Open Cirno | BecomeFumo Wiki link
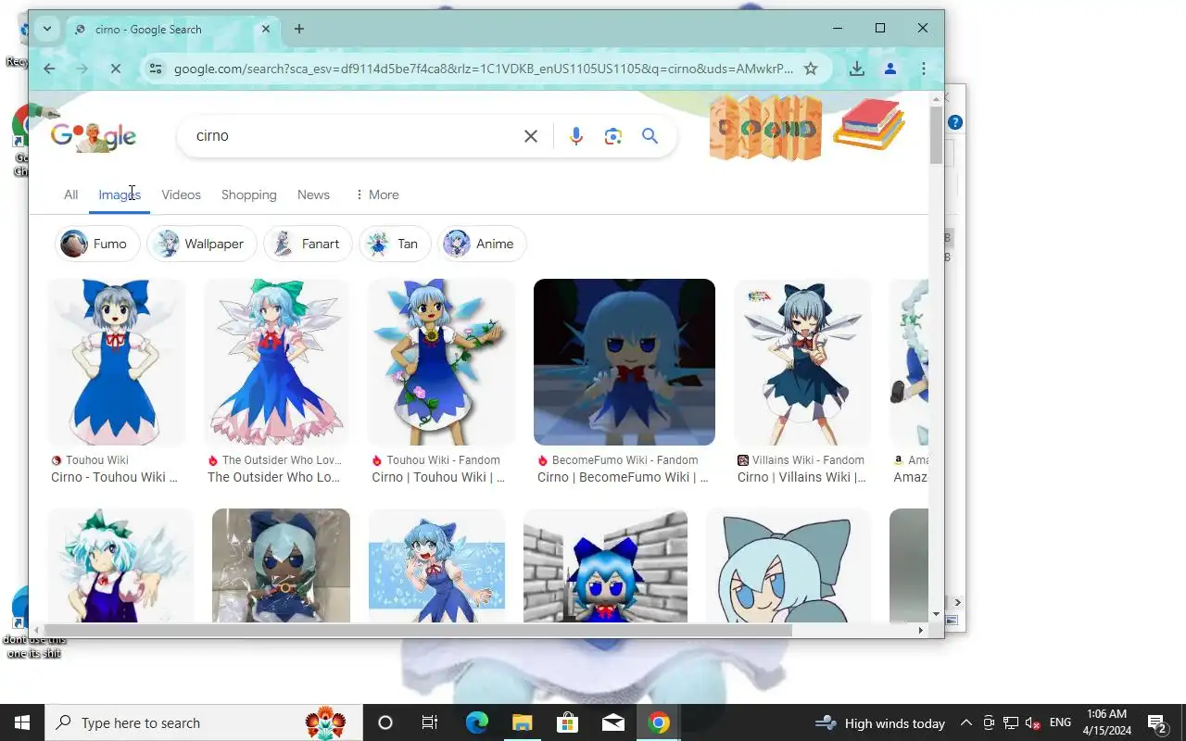The height and width of the screenshot is (741, 1186). click(x=623, y=477)
